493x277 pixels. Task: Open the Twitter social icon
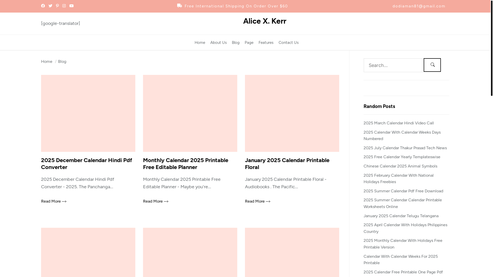tap(50, 6)
